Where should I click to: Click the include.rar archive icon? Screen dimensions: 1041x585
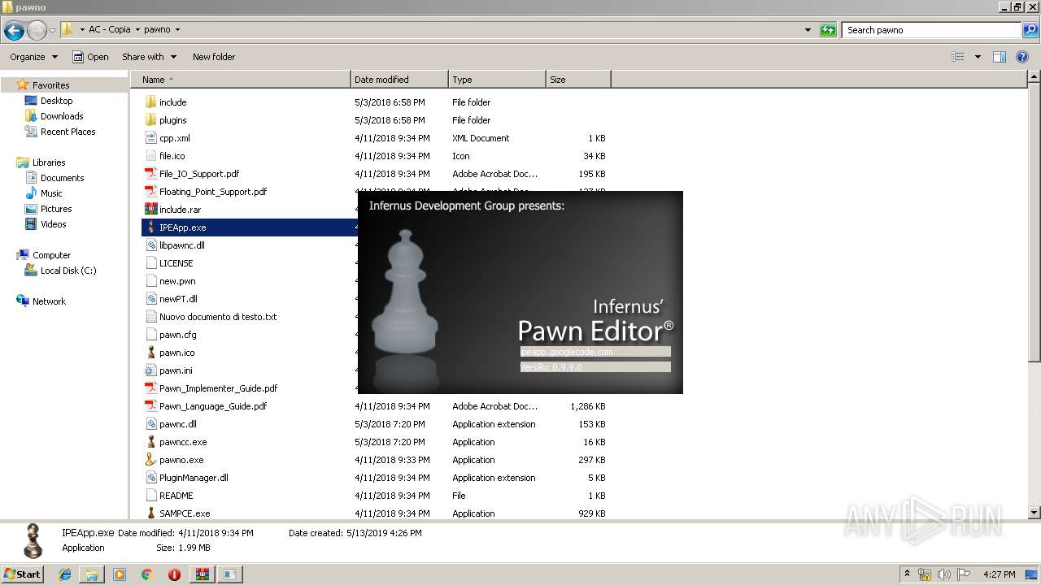point(150,210)
